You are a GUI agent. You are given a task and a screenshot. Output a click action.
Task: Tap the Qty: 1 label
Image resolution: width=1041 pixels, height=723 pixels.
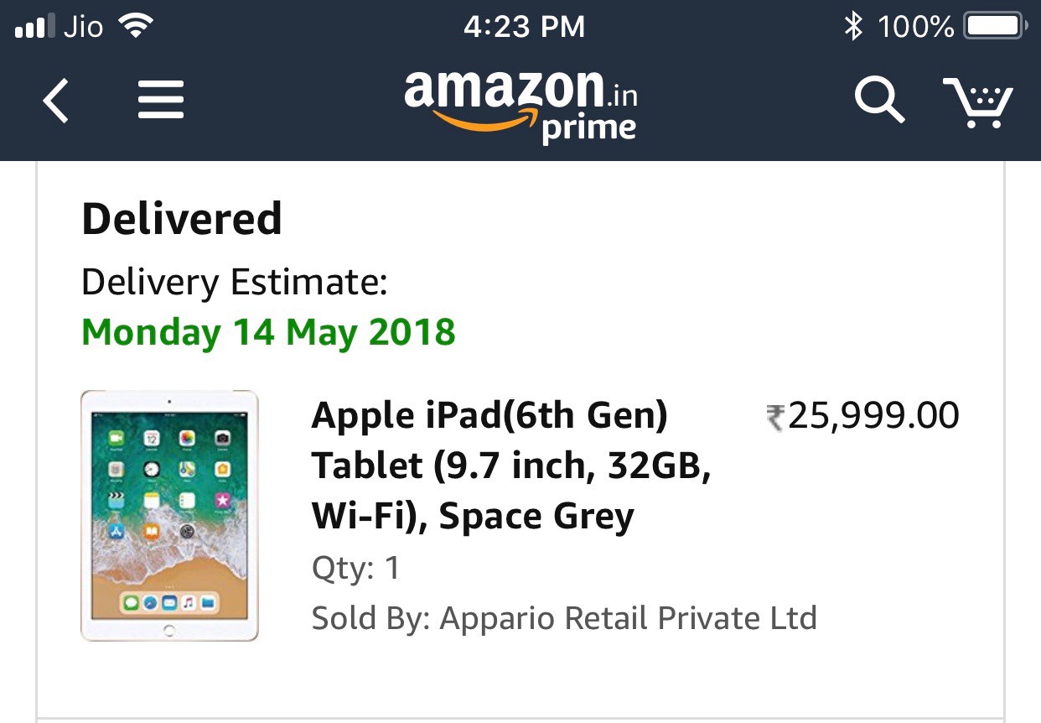(356, 569)
